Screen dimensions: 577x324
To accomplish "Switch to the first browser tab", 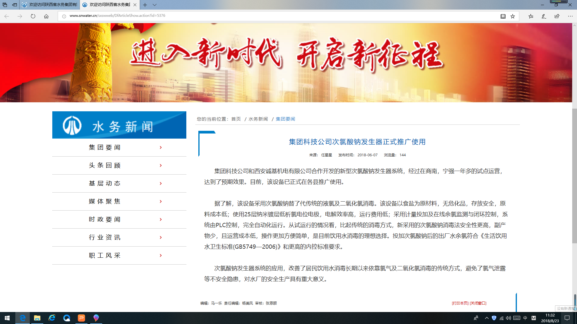I will tap(50, 5).
